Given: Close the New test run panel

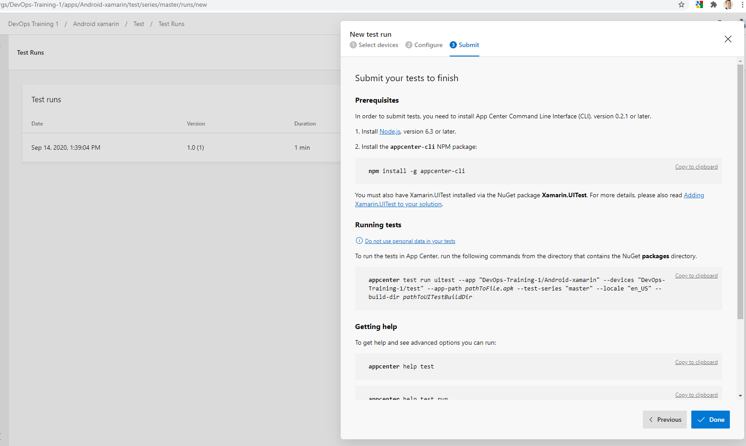Looking at the screenshot, I should 728,39.
